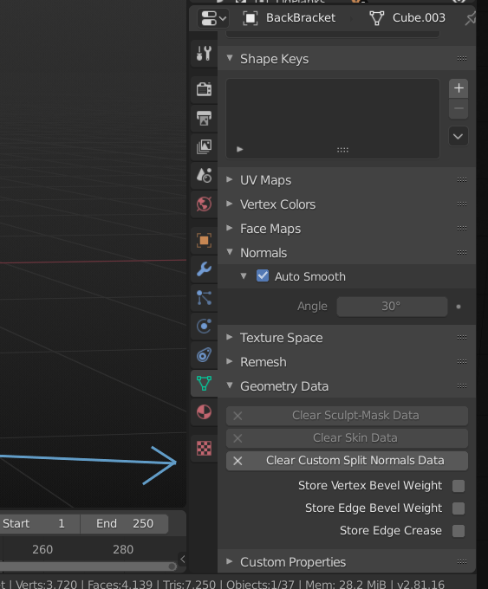Click the Auto Smooth Angle 30° field

click(392, 307)
